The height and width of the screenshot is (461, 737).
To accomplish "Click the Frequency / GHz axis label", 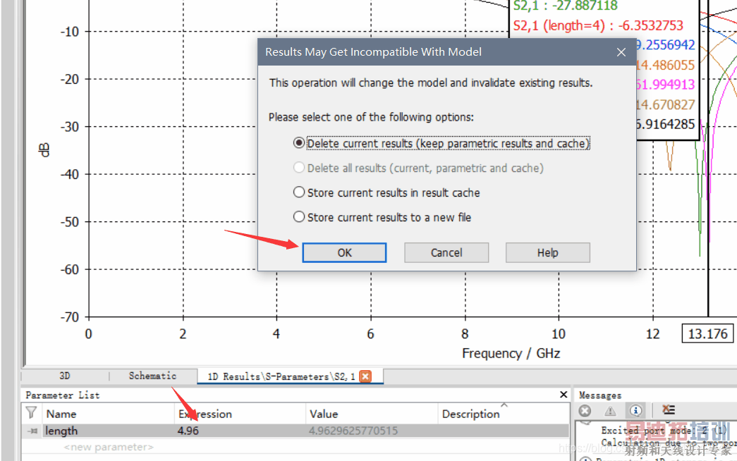I will pos(511,353).
